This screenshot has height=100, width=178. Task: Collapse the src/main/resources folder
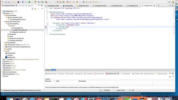click(x=4, y=22)
